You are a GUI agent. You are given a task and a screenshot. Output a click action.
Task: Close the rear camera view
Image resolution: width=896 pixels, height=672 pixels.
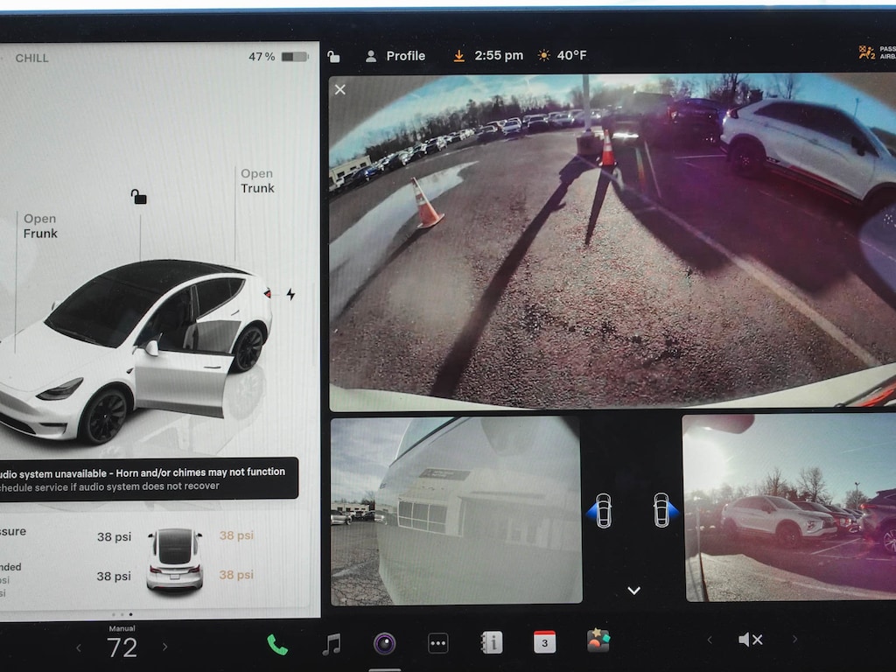(x=340, y=89)
